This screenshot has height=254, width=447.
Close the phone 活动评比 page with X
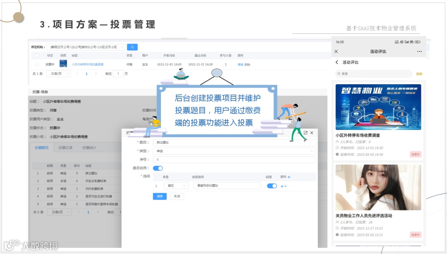tap(336, 52)
